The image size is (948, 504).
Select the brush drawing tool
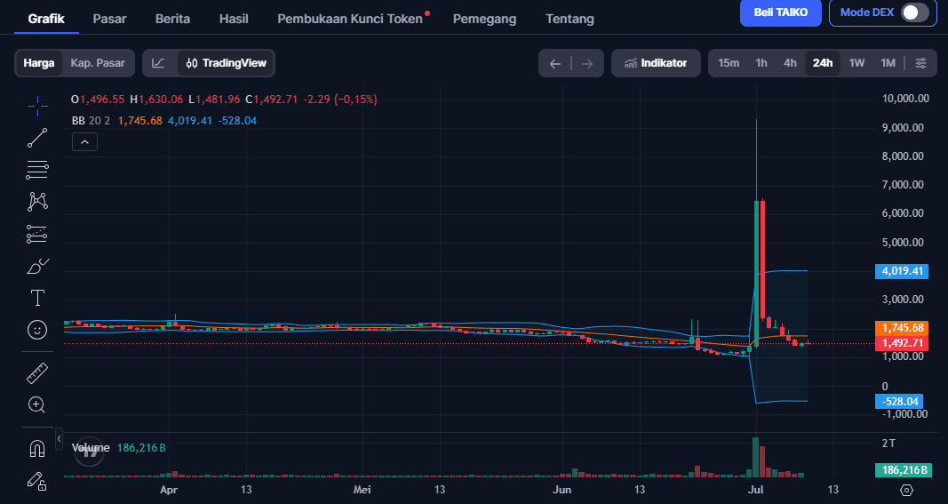[x=37, y=266]
